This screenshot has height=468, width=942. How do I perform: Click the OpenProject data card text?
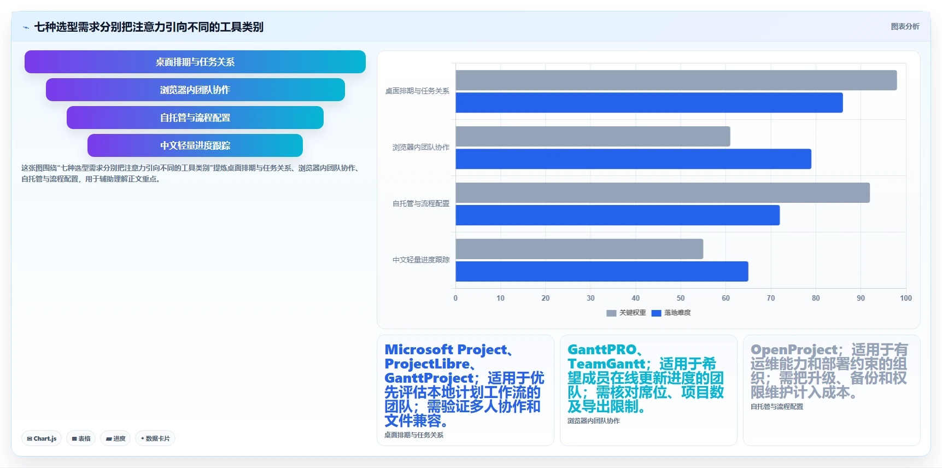pos(829,371)
